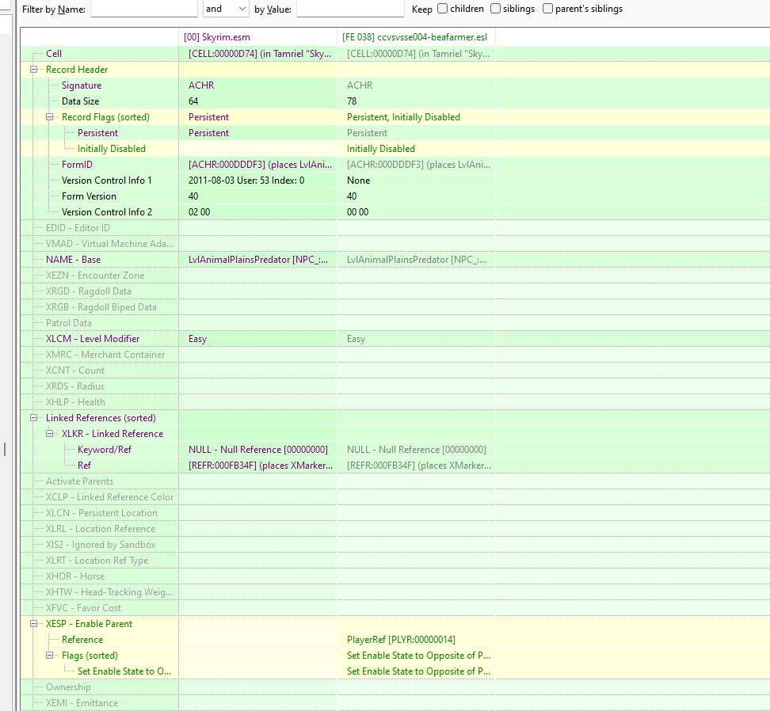The height and width of the screenshot is (711, 770).
Task: Select the Data Size row label
Action: point(80,101)
